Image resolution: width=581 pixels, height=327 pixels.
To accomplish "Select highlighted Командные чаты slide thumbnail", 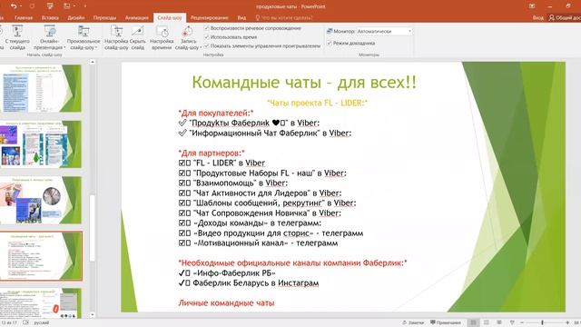I will [40, 256].
